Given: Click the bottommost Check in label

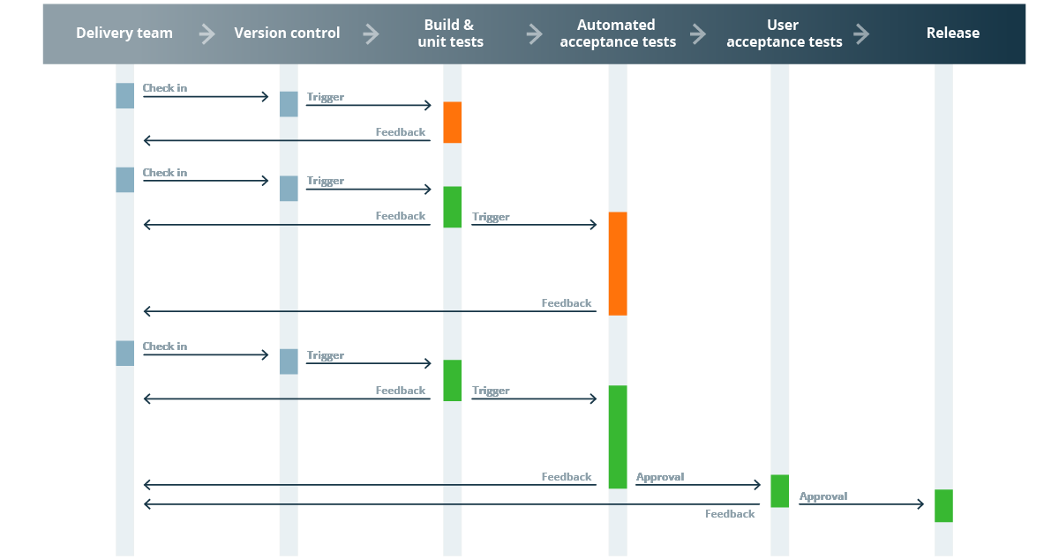Looking at the screenshot, I should coord(165,347).
